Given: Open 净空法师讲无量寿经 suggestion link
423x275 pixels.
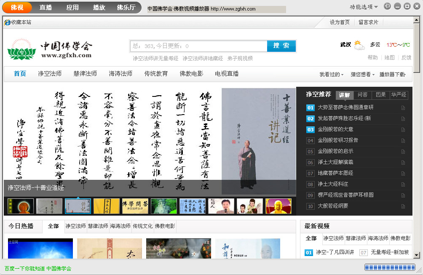Looking at the screenshot, I should (155, 59).
